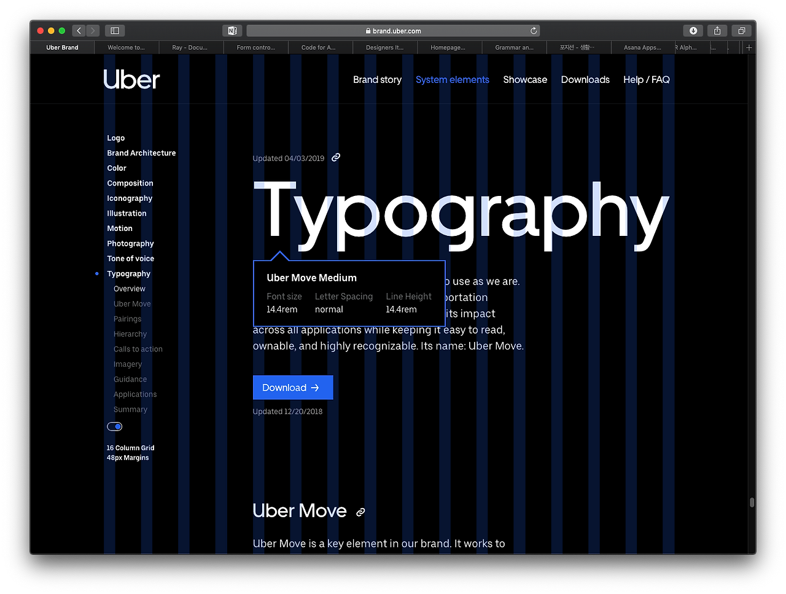Click the Safari forward arrow button
Screen dimensions: 786x594
pos(93,31)
